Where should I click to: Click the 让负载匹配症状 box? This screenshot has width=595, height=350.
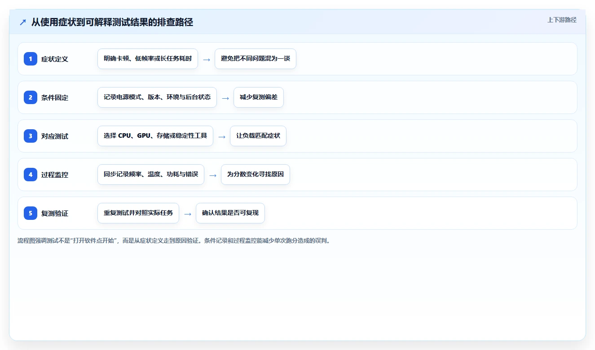[x=258, y=136]
